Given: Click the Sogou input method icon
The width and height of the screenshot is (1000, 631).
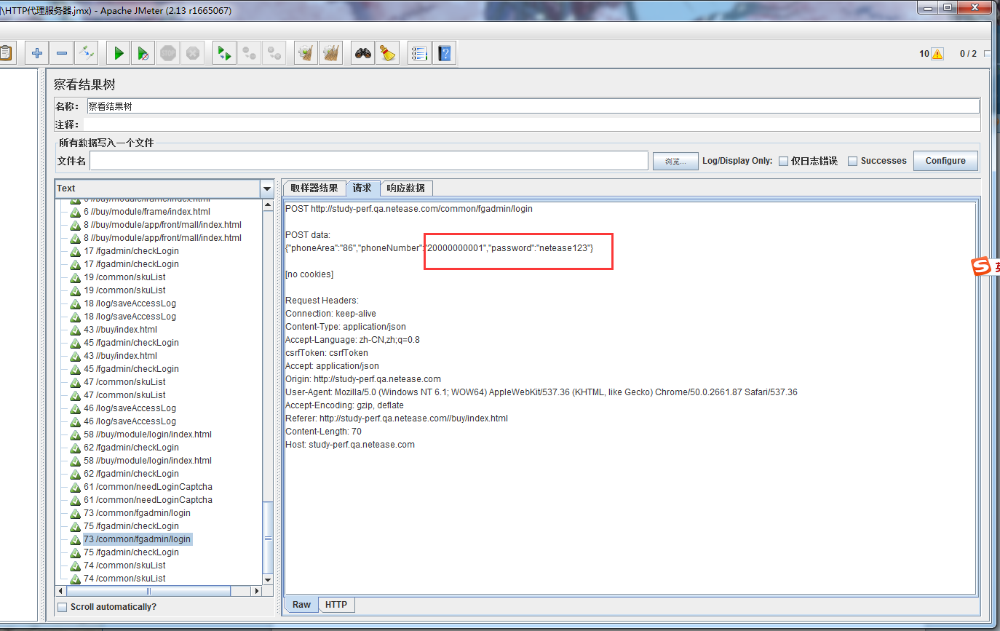Looking at the screenshot, I should (982, 267).
